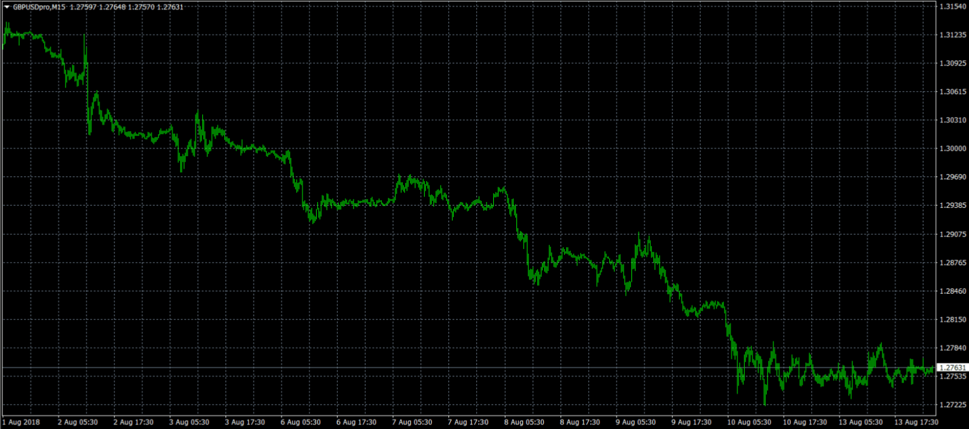The width and height of the screenshot is (969, 429).
Task: Click the 13 Aug 05:30 time label
Action: (860, 422)
